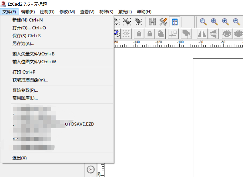Screen dimensions: 243x177
Task: Click the unlock all objects padlock icon
Action: [x=160, y=34]
